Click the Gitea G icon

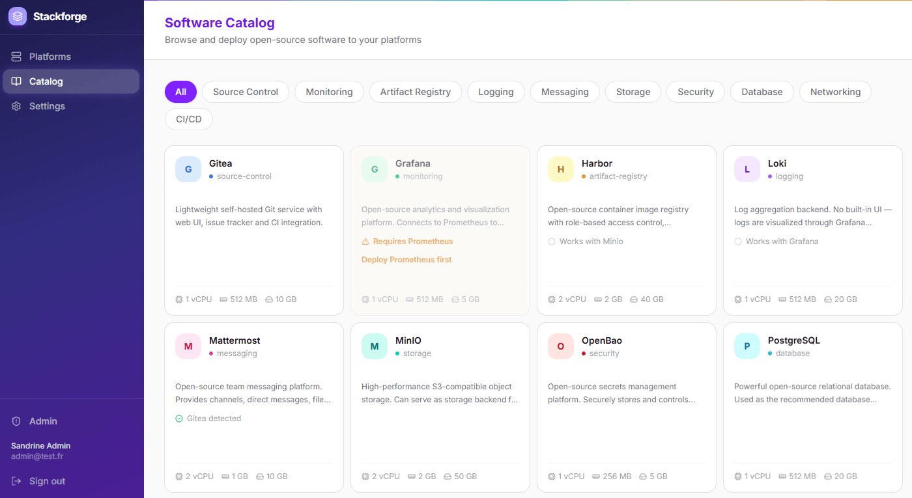188,169
